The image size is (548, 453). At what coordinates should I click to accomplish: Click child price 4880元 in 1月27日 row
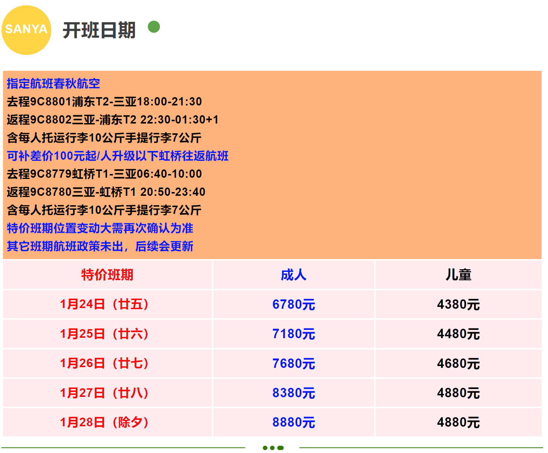coord(458,393)
